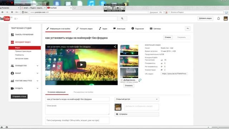
Task: Click the browser back arrow
Action: coord(3,12)
